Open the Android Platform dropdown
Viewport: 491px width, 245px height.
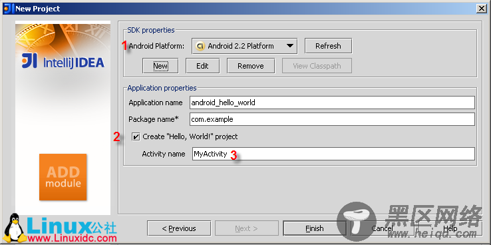pos(245,46)
